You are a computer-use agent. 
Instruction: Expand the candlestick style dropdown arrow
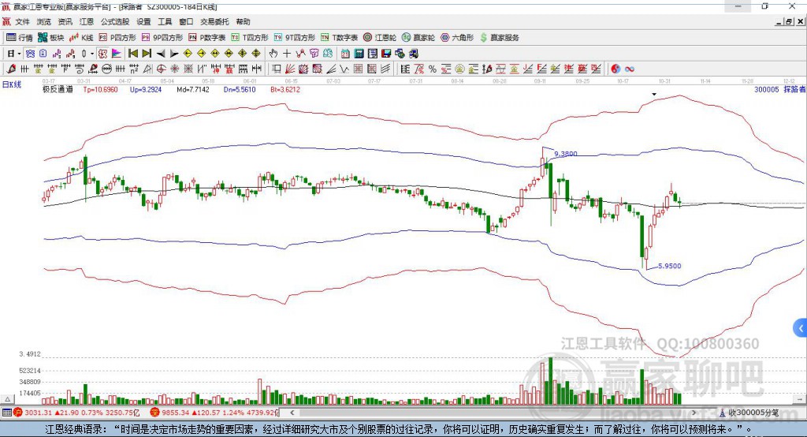tap(92, 54)
